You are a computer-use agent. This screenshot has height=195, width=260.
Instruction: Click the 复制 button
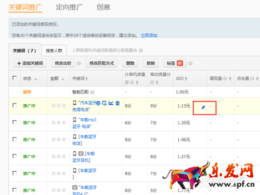(151, 63)
